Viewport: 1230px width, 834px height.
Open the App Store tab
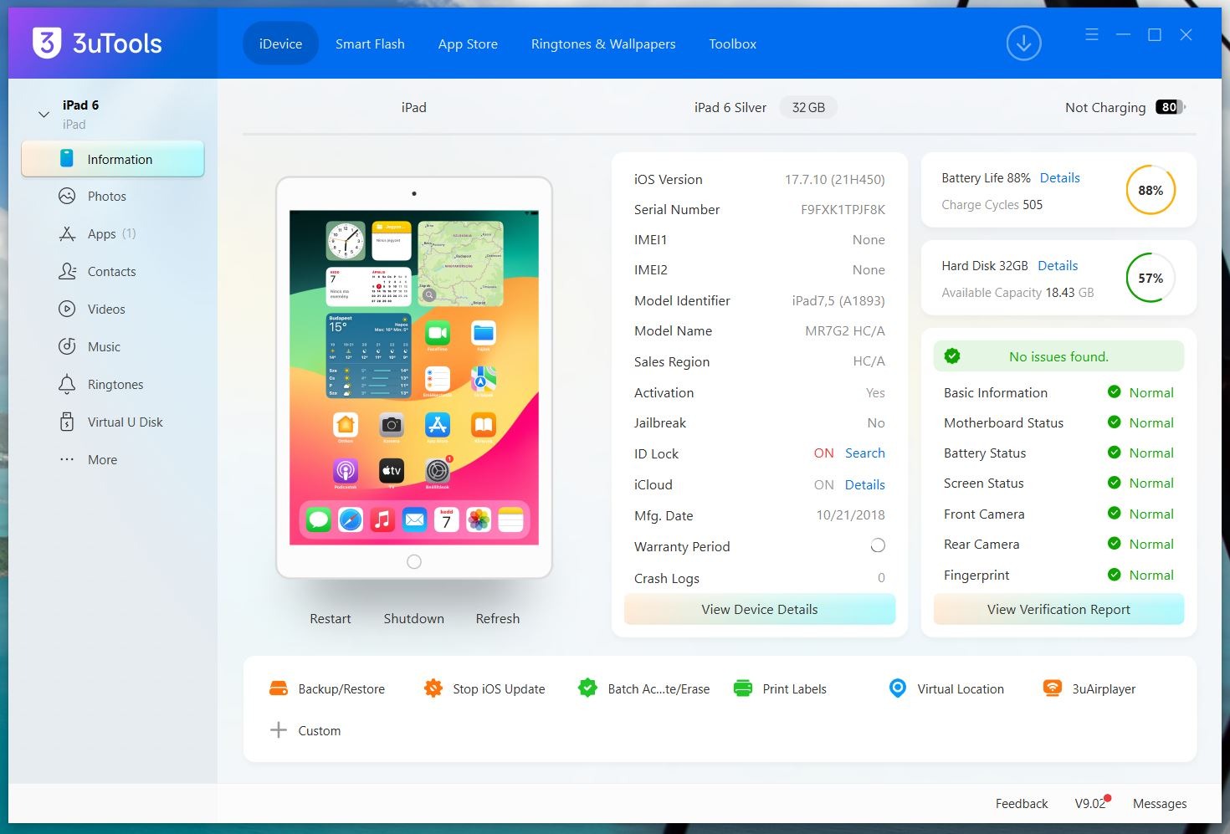(468, 43)
